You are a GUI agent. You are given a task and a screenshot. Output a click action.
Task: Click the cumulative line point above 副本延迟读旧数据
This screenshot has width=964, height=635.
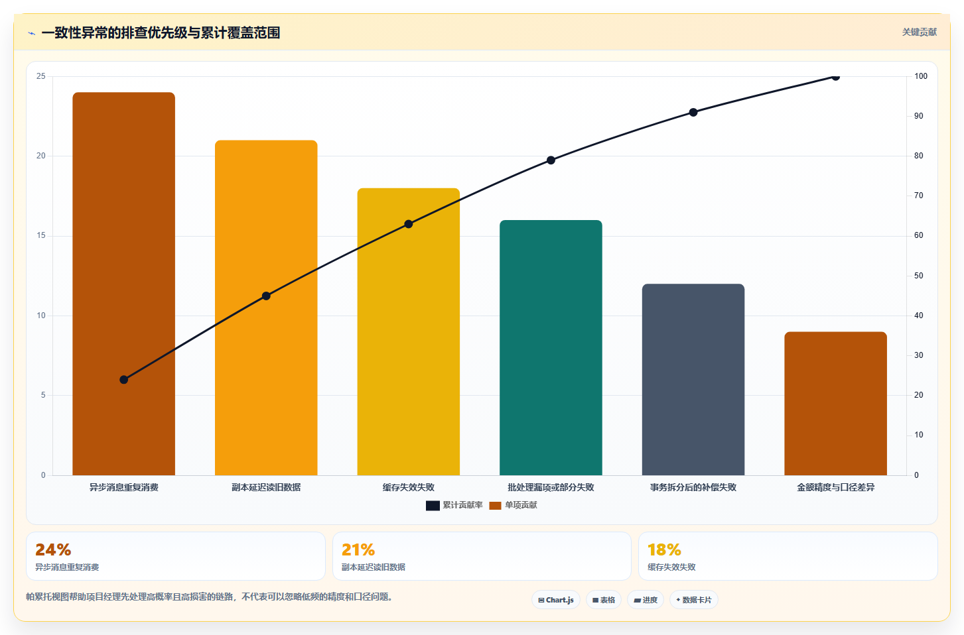point(266,296)
